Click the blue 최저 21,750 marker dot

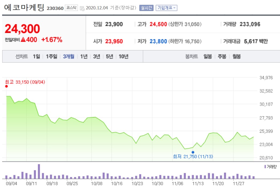(193, 152)
